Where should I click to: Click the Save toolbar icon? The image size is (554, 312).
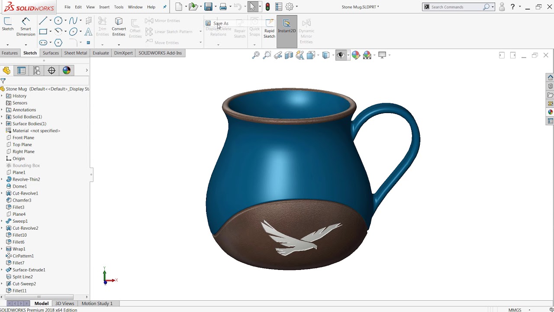(208, 6)
